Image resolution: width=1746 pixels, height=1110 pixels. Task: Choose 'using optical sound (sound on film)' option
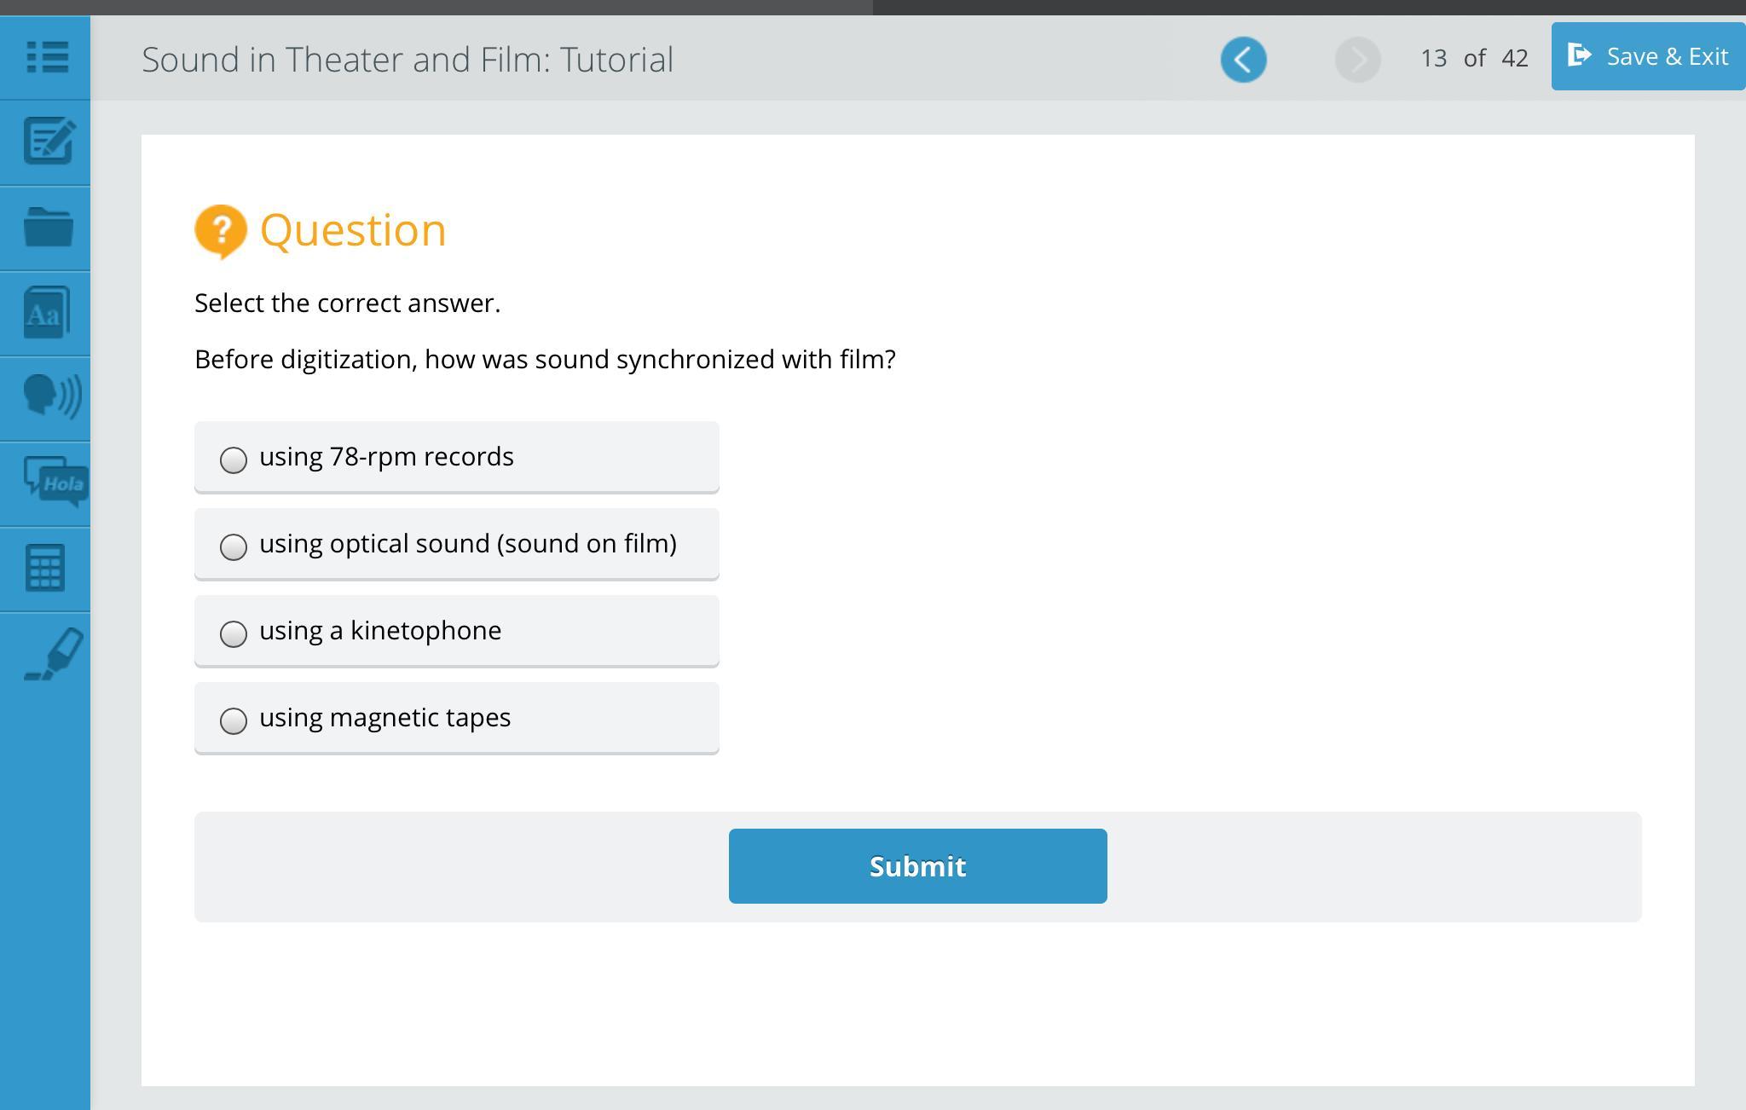coord(234,546)
